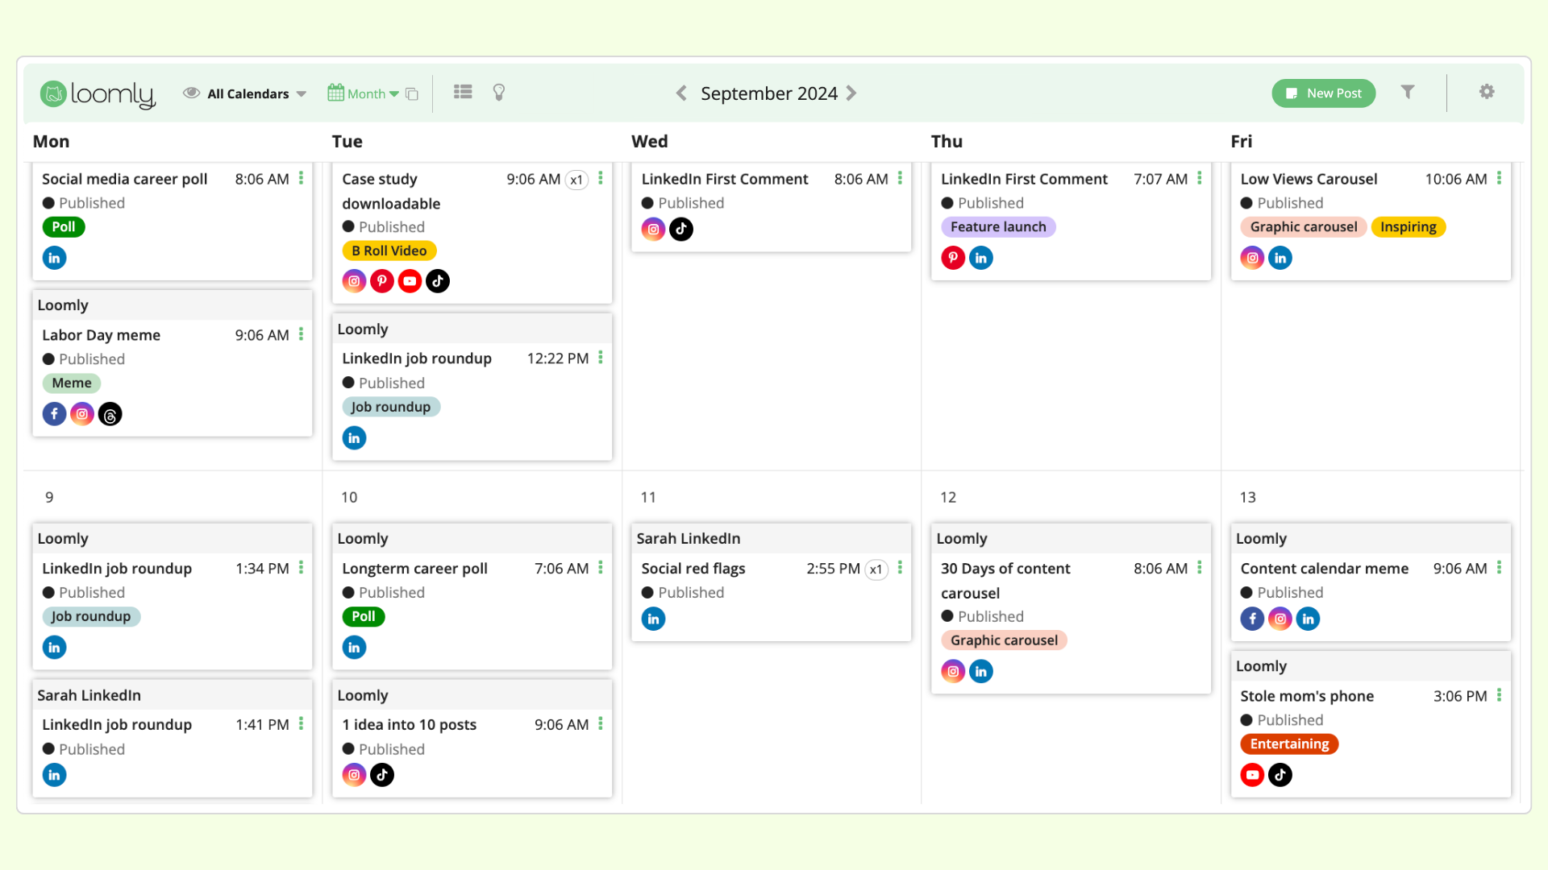Select the TikTok icon on LinkedIn First Comment post
The width and height of the screenshot is (1548, 870).
pos(681,229)
